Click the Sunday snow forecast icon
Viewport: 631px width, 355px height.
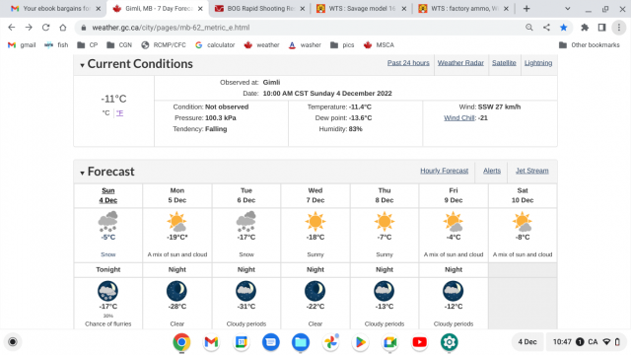(107, 221)
